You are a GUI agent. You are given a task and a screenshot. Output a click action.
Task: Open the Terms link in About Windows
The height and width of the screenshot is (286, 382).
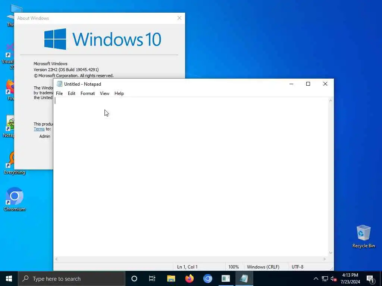coord(39,129)
